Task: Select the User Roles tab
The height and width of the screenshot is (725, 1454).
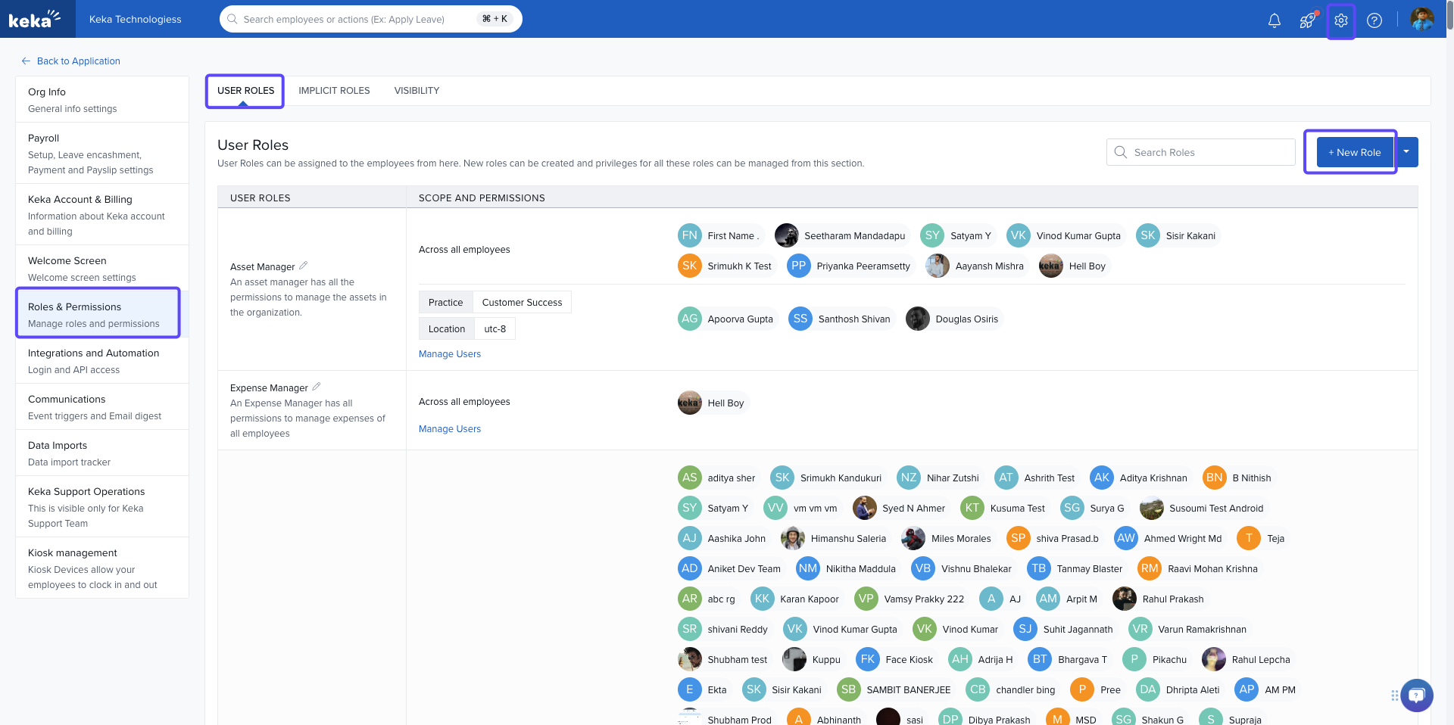Action: pos(245,91)
